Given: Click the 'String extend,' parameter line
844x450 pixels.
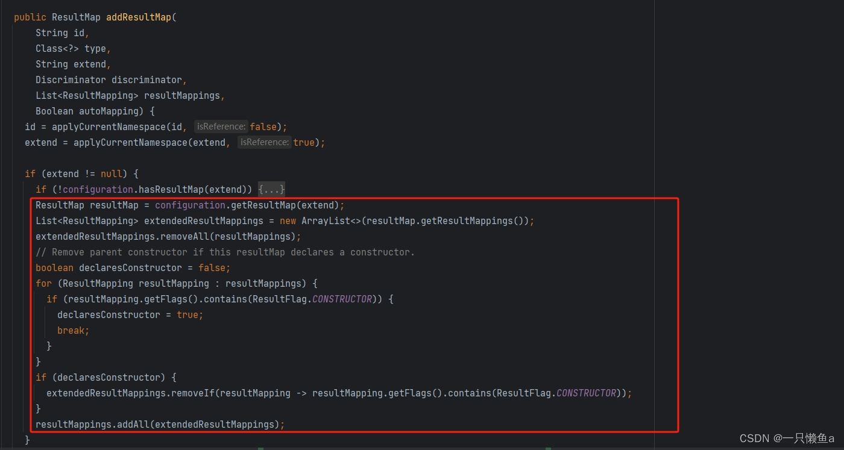Looking at the screenshot, I should click(73, 64).
